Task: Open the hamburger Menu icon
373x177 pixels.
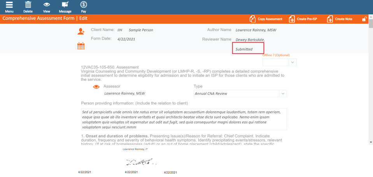Action: (x=9, y=5)
